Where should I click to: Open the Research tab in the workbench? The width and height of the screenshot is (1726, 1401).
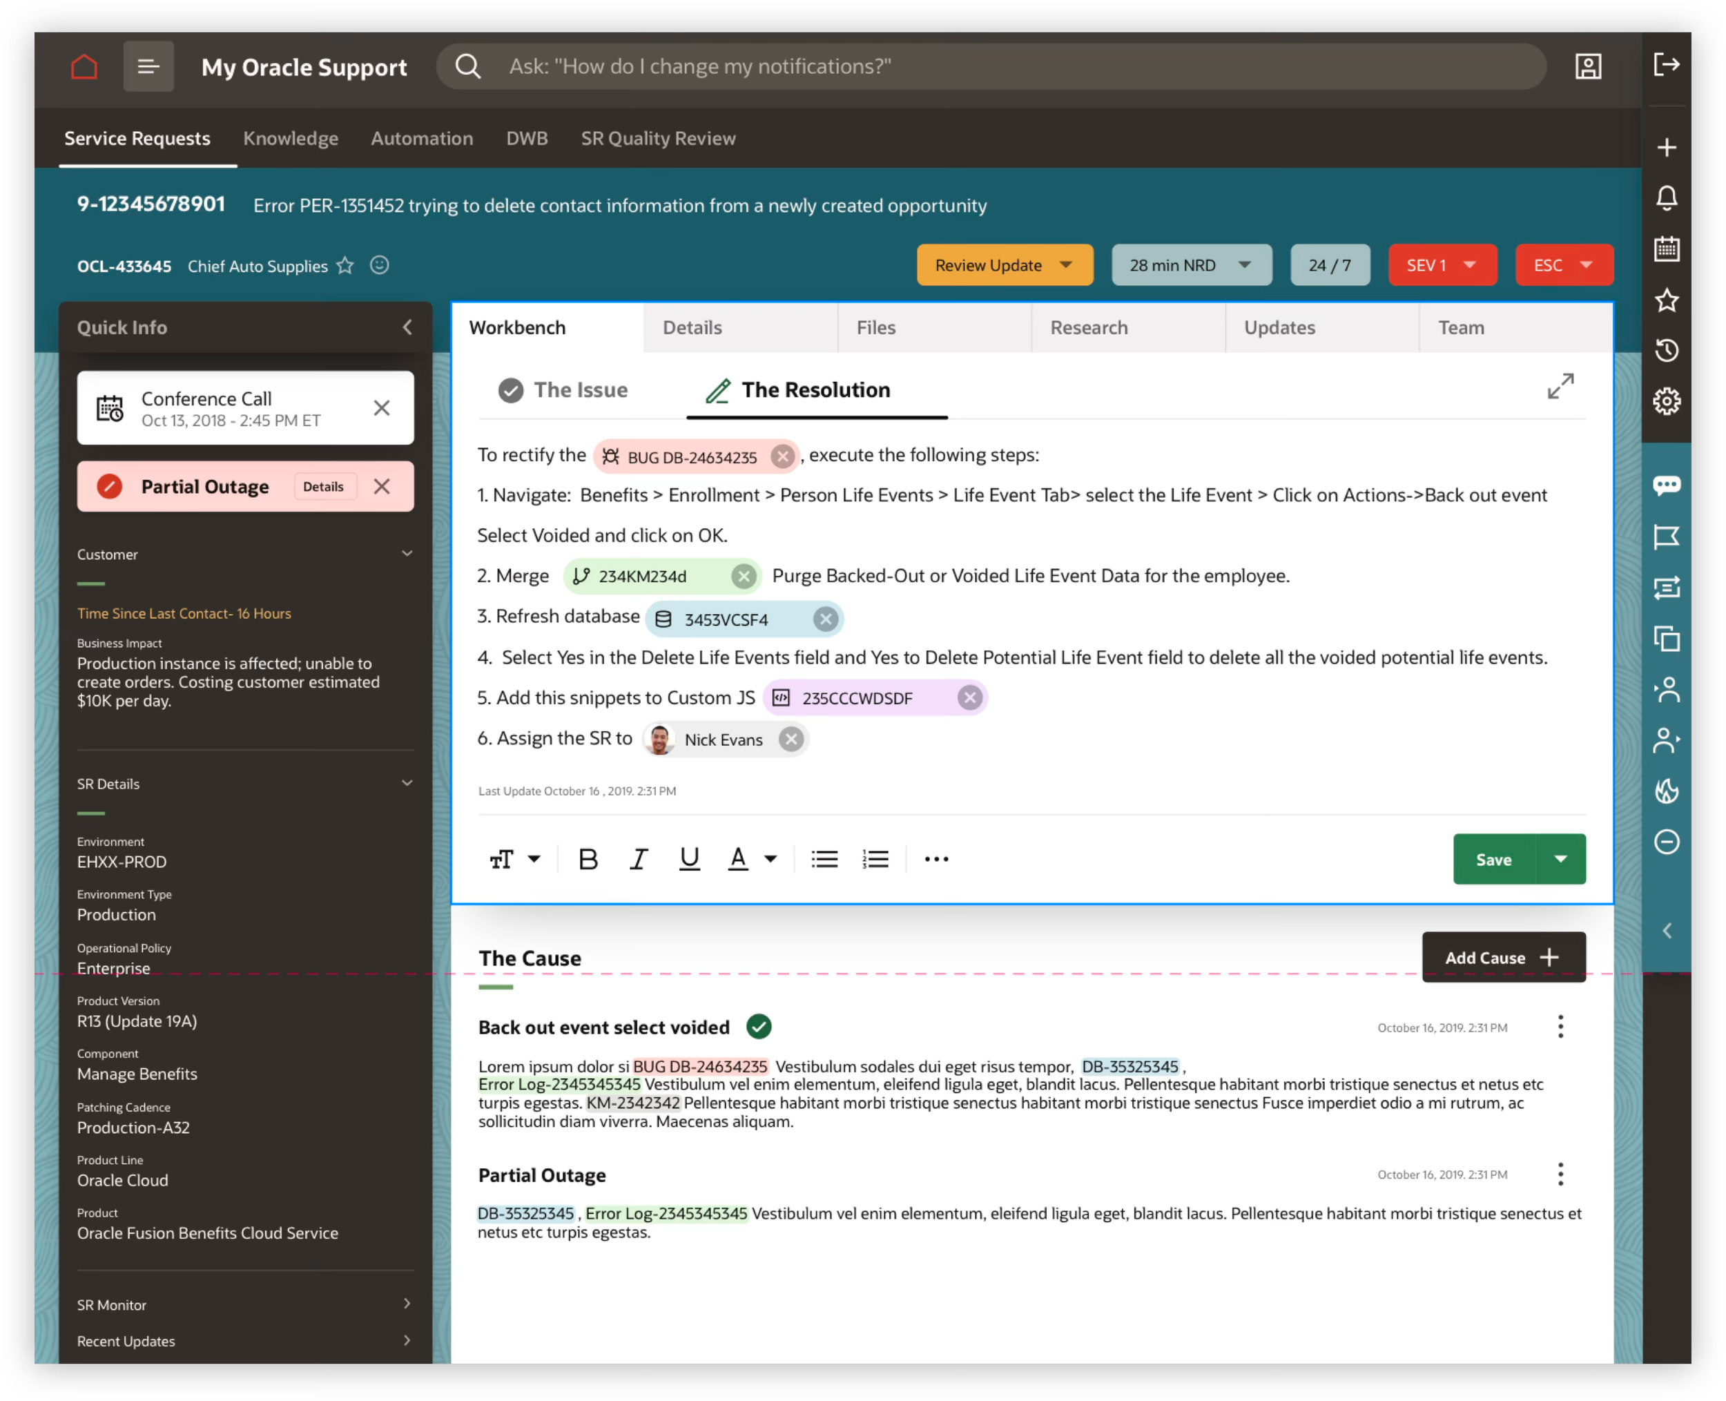(x=1089, y=328)
